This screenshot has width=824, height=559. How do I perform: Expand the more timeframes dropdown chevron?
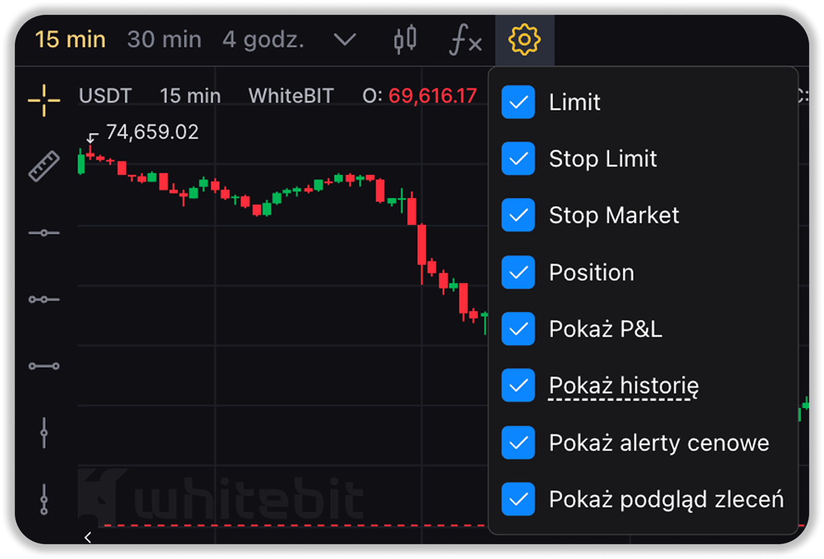[345, 40]
